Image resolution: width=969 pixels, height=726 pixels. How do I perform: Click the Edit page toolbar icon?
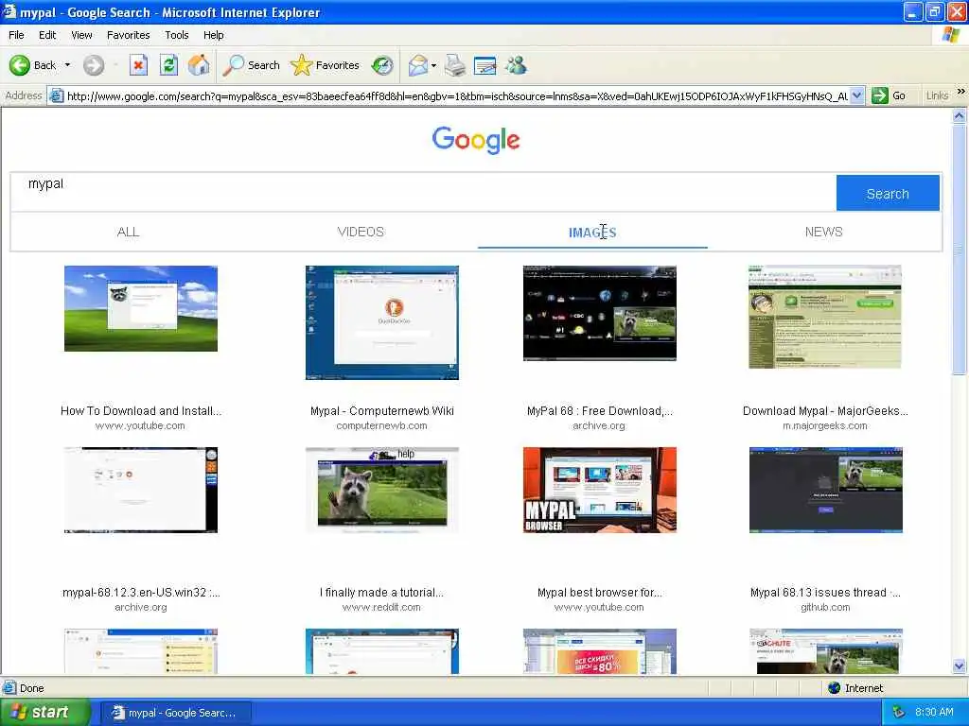485,65
